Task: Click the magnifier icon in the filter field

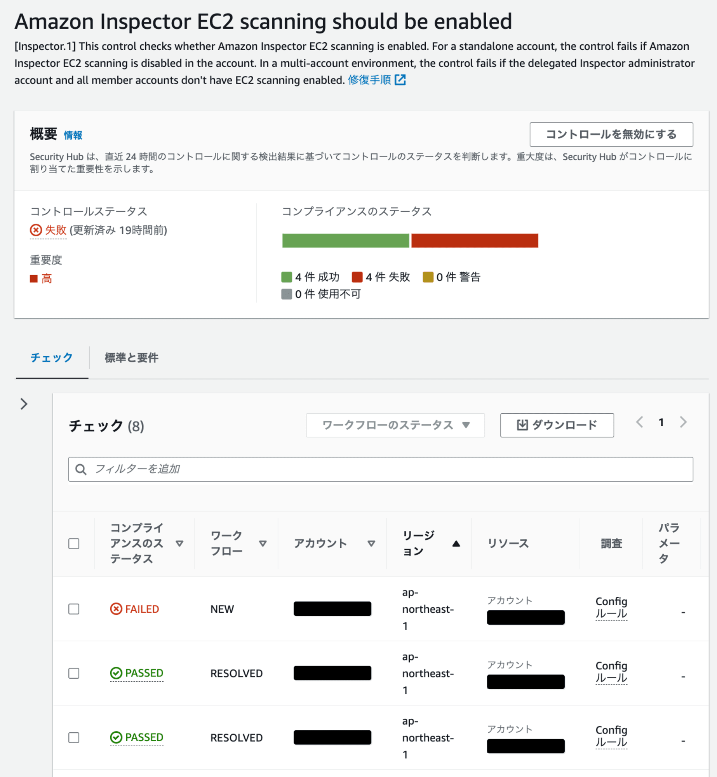Action: [x=81, y=469]
